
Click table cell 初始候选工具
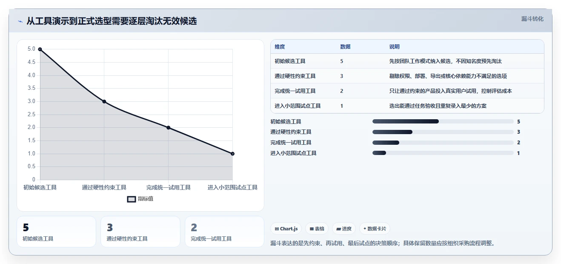290,61
